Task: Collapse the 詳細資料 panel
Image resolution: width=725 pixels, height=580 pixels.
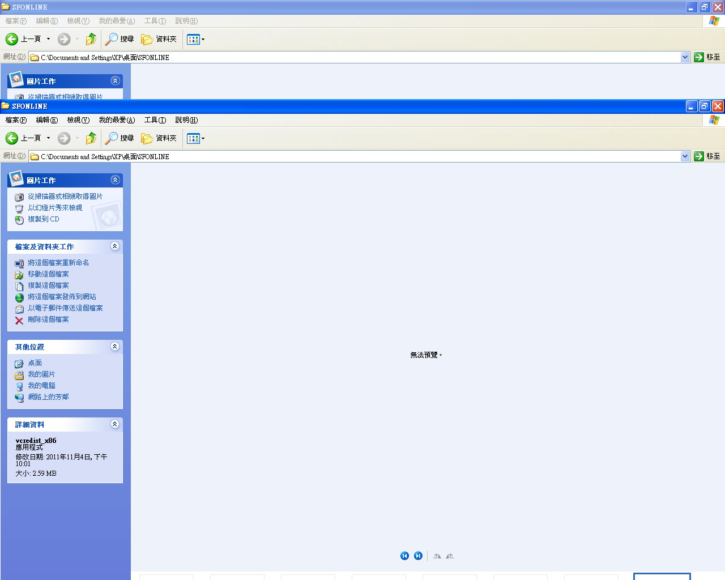Action: [x=115, y=424]
